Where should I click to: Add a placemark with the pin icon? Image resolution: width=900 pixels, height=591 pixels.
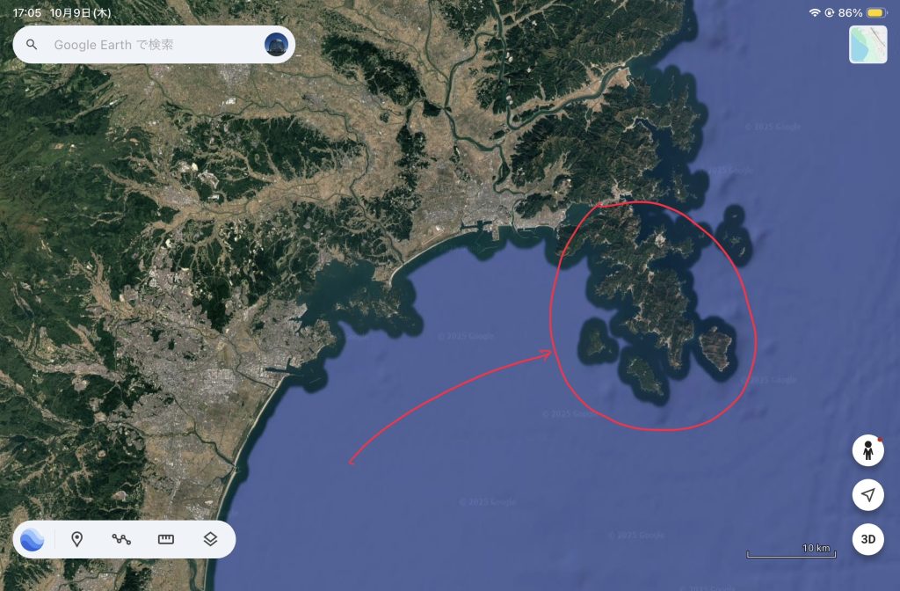77,539
